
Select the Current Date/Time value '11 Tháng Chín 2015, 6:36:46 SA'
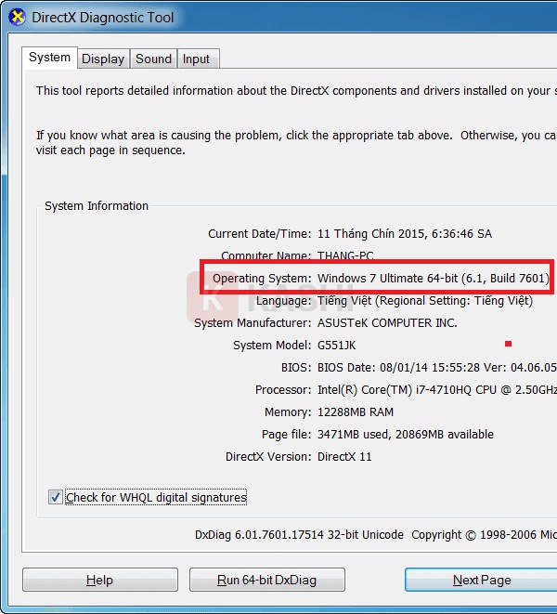point(405,234)
